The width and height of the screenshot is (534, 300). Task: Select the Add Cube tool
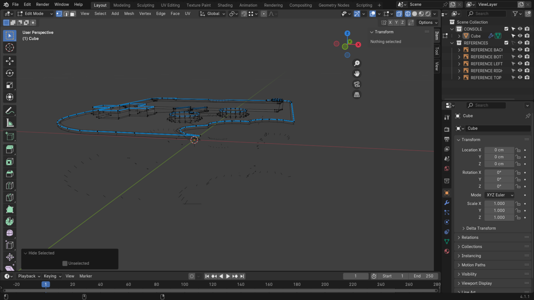click(10, 136)
